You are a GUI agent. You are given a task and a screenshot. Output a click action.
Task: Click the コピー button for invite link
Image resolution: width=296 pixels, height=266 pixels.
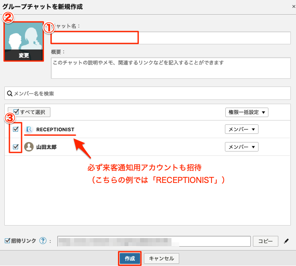click(x=265, y=241)
